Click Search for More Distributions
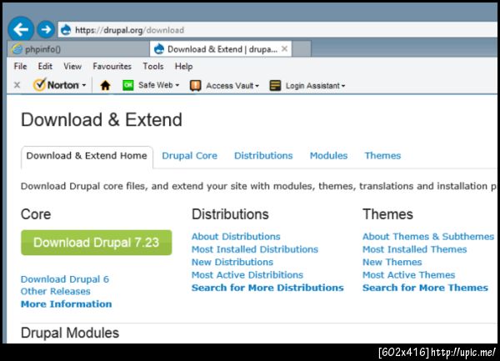The width and height of the screenshot is (500, 361). coord(267,288)
